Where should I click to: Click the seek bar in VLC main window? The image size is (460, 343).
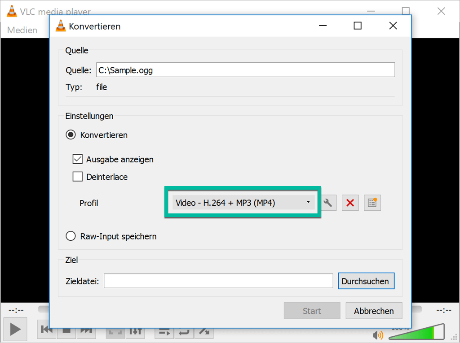[416, 309]
